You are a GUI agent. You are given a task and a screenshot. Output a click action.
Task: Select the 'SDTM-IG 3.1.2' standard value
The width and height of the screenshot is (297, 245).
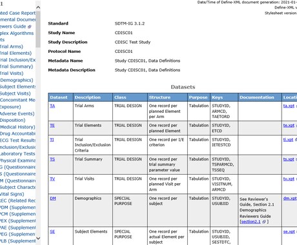click(130, 23)
